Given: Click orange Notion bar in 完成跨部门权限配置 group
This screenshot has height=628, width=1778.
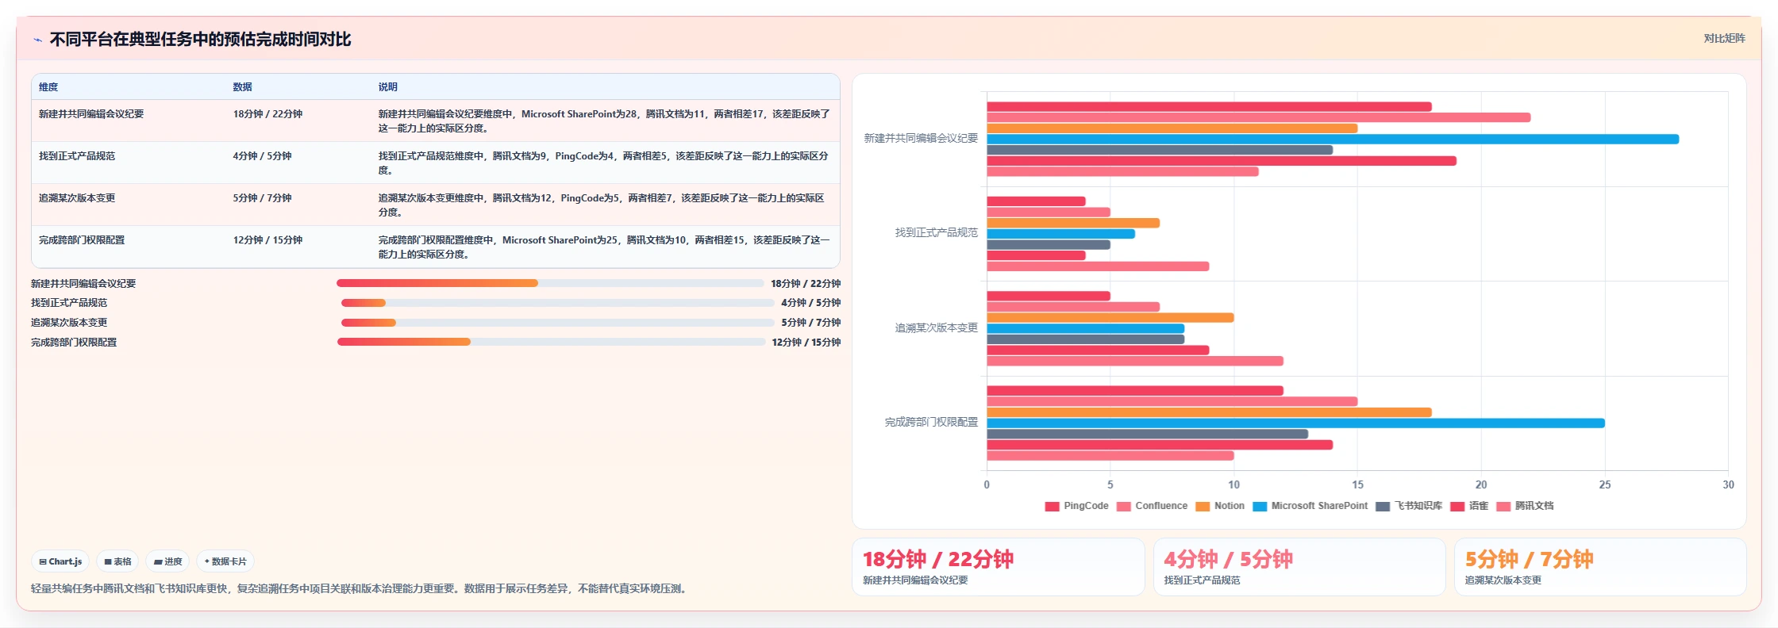Looking at the screenshot, I should pos(1209,412).
